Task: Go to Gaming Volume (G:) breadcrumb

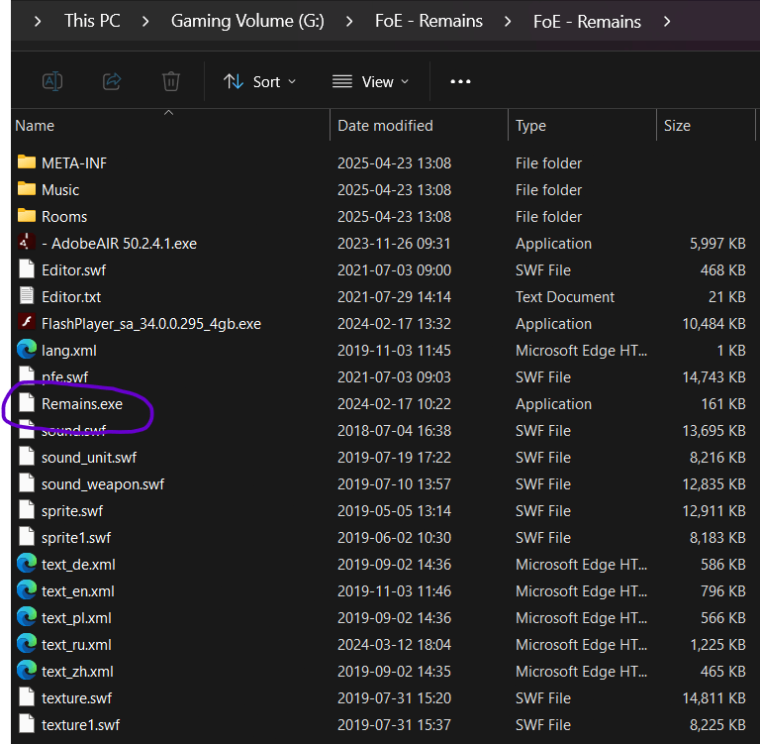Action: click(247, 21)
